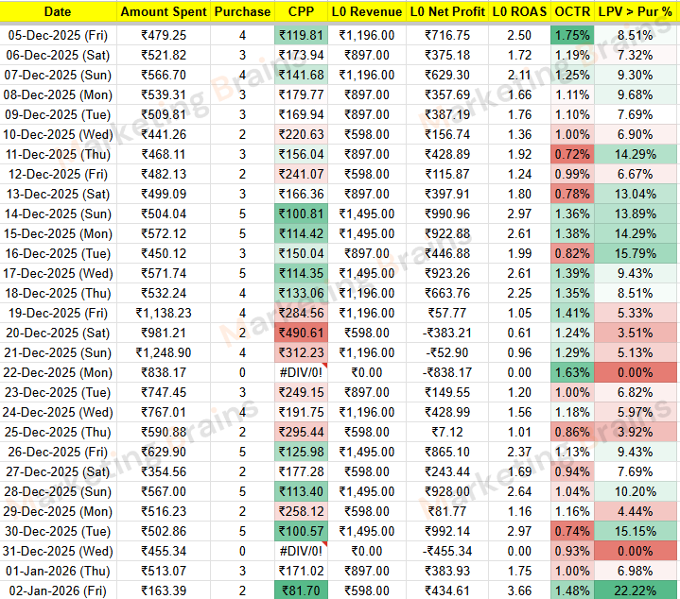This screenshot has height=599, width=680.
Task: Click the ₹1,138.23 amount spent cell
Action: [163, 313]
